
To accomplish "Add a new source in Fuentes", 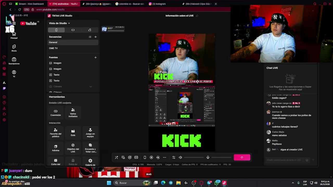I will (95, 57).
